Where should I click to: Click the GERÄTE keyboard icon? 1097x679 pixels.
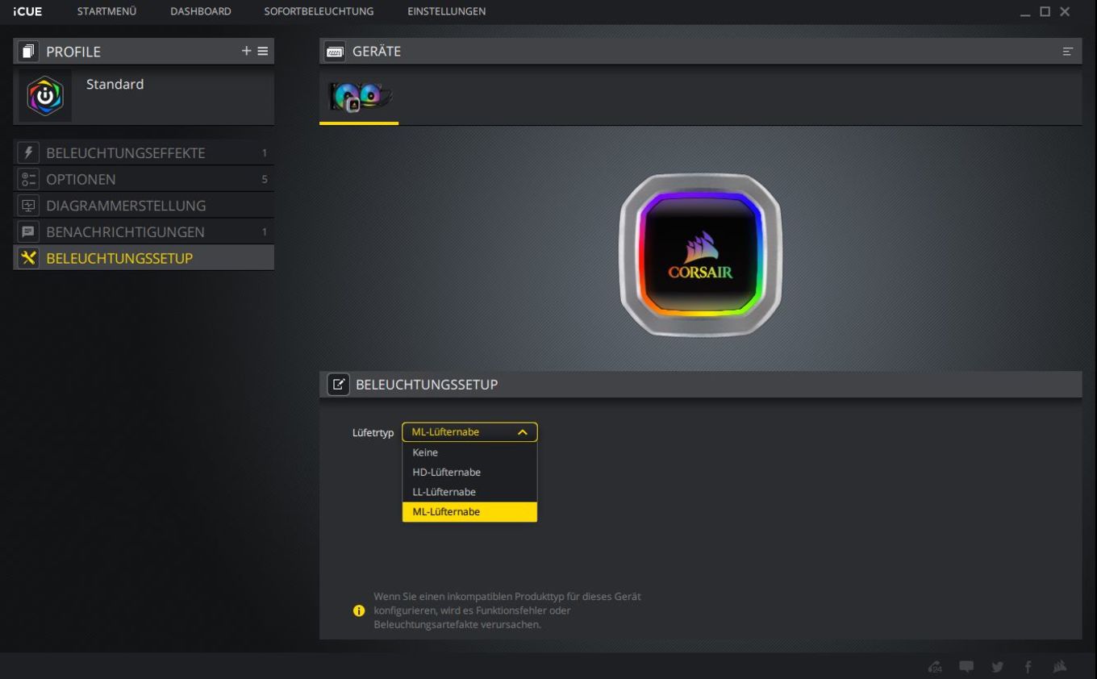point(335,52)
